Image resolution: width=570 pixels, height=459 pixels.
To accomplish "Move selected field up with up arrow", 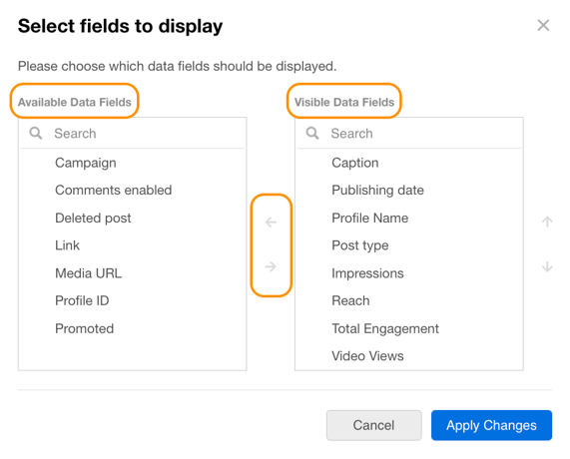I will [547, 222].
